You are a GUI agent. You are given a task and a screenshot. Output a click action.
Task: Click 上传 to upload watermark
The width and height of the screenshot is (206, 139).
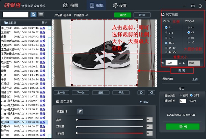pyautogui.click(x=195, y=79)
